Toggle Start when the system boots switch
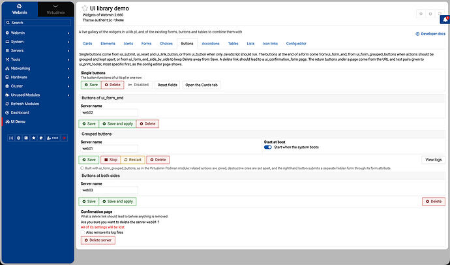Viewport: 450px width, 265px height. tap(268, 148)
